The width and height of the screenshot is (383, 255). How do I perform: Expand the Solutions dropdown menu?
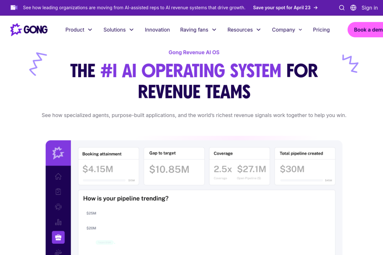coord(118,30)
